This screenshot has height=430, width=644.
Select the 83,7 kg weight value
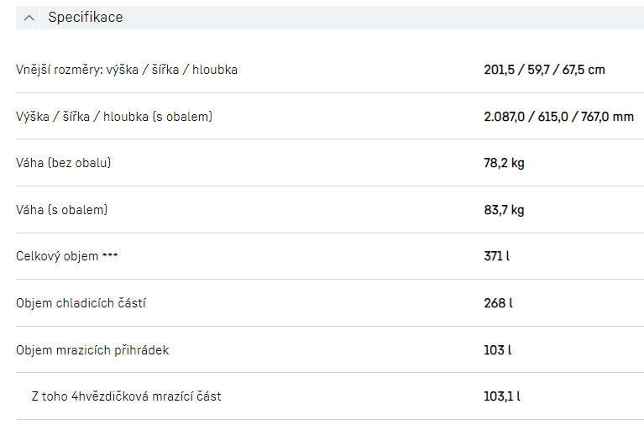click(504, 210)
